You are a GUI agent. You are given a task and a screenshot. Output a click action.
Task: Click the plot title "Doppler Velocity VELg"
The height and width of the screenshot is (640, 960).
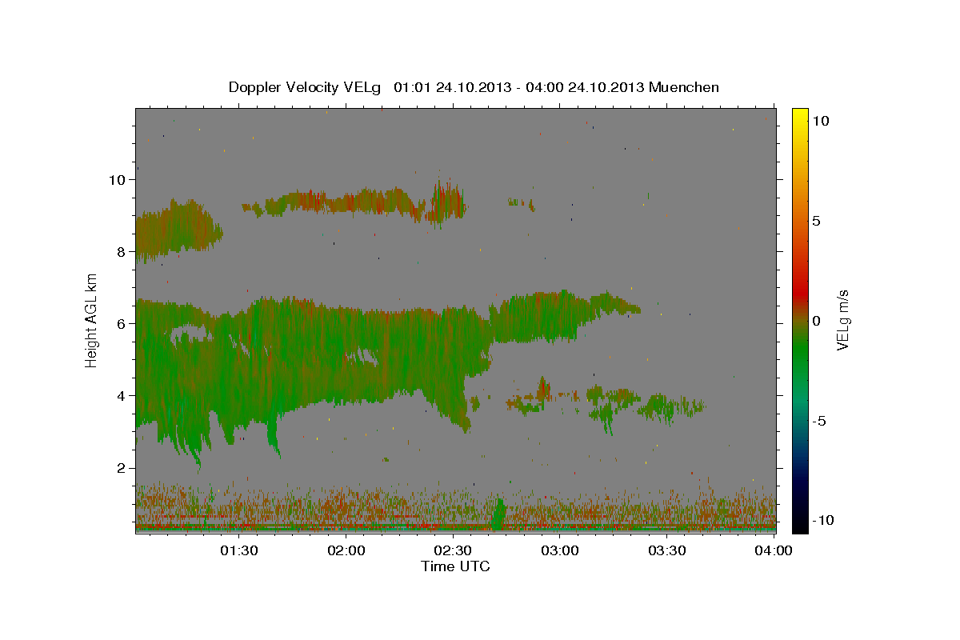tap(306, 87)
